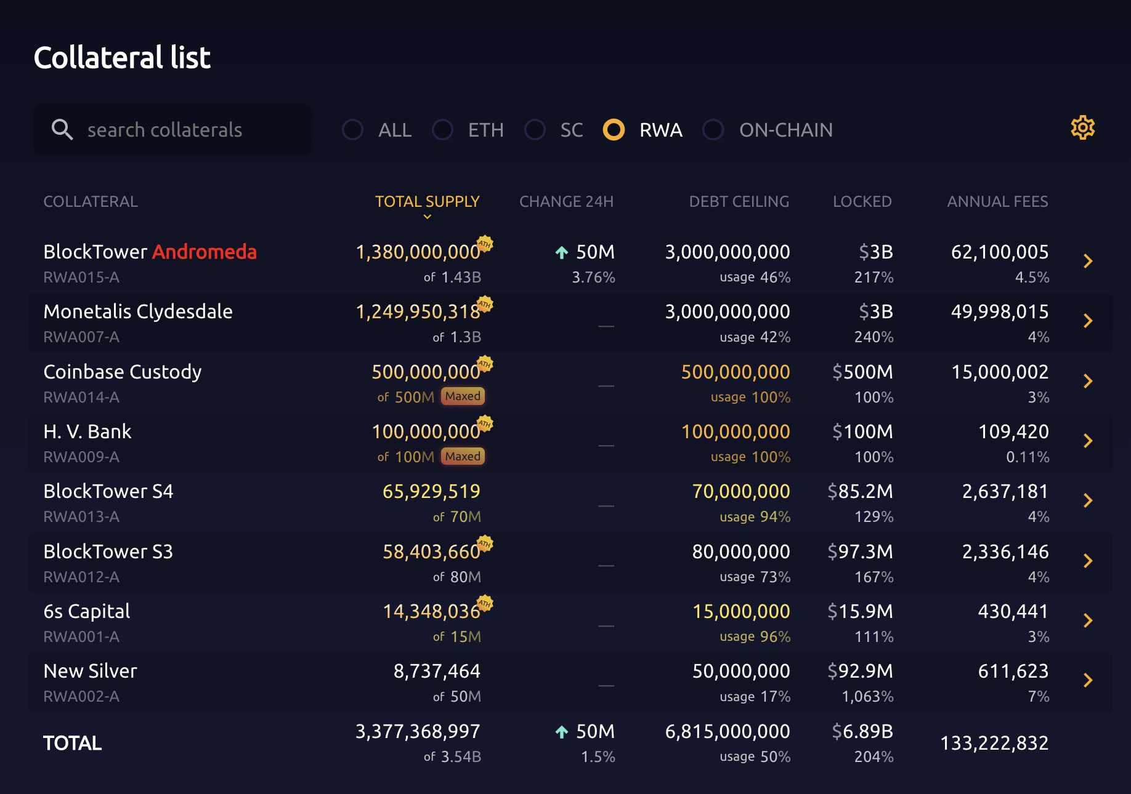Click ATH badge on Coinbase Custody supply
The height and width of the screenshot is (794, 1131).
(485, 364)
